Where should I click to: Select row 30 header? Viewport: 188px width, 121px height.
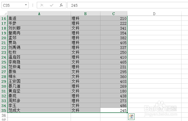point(4,86)
